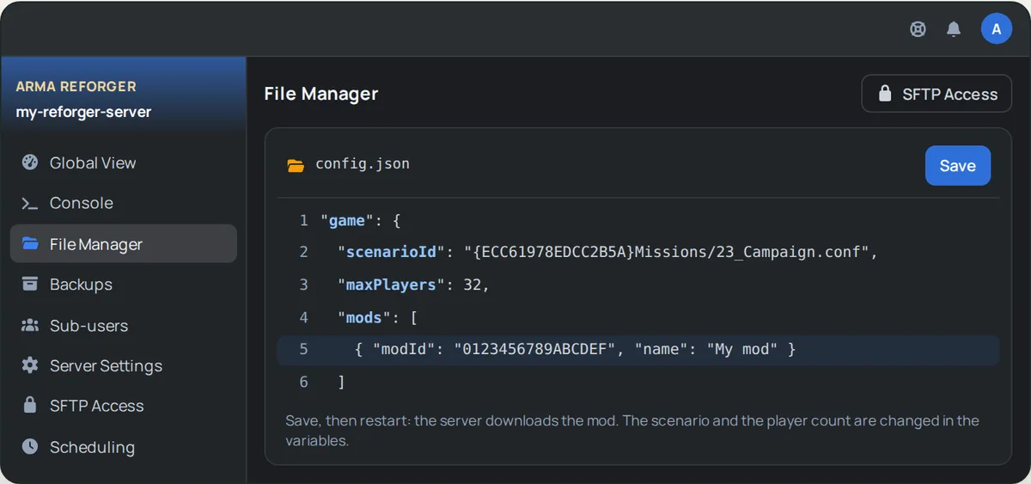Viewport: 1031px width, 484px height.
Task: Click the Backups archive box icon
Action: coord(30,285)
